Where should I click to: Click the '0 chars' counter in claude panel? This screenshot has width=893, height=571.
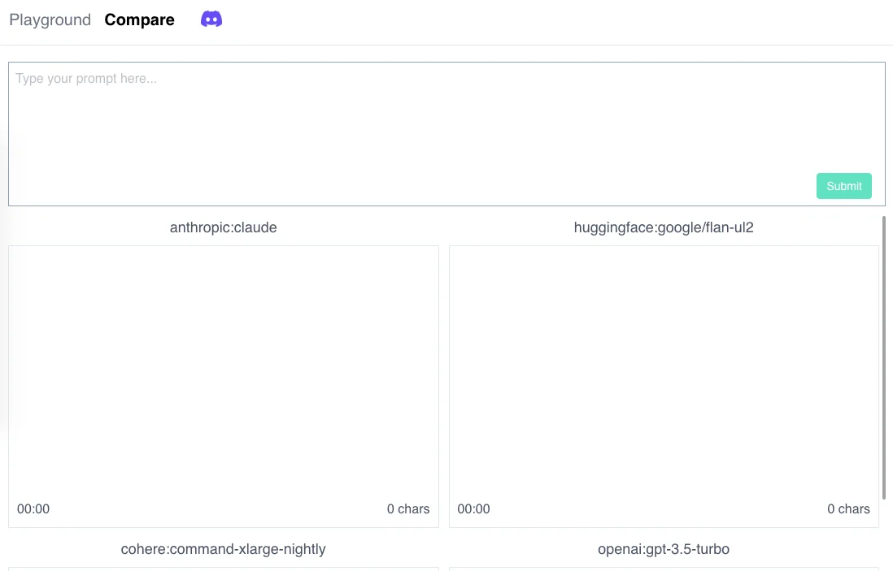tap(407, 509)
